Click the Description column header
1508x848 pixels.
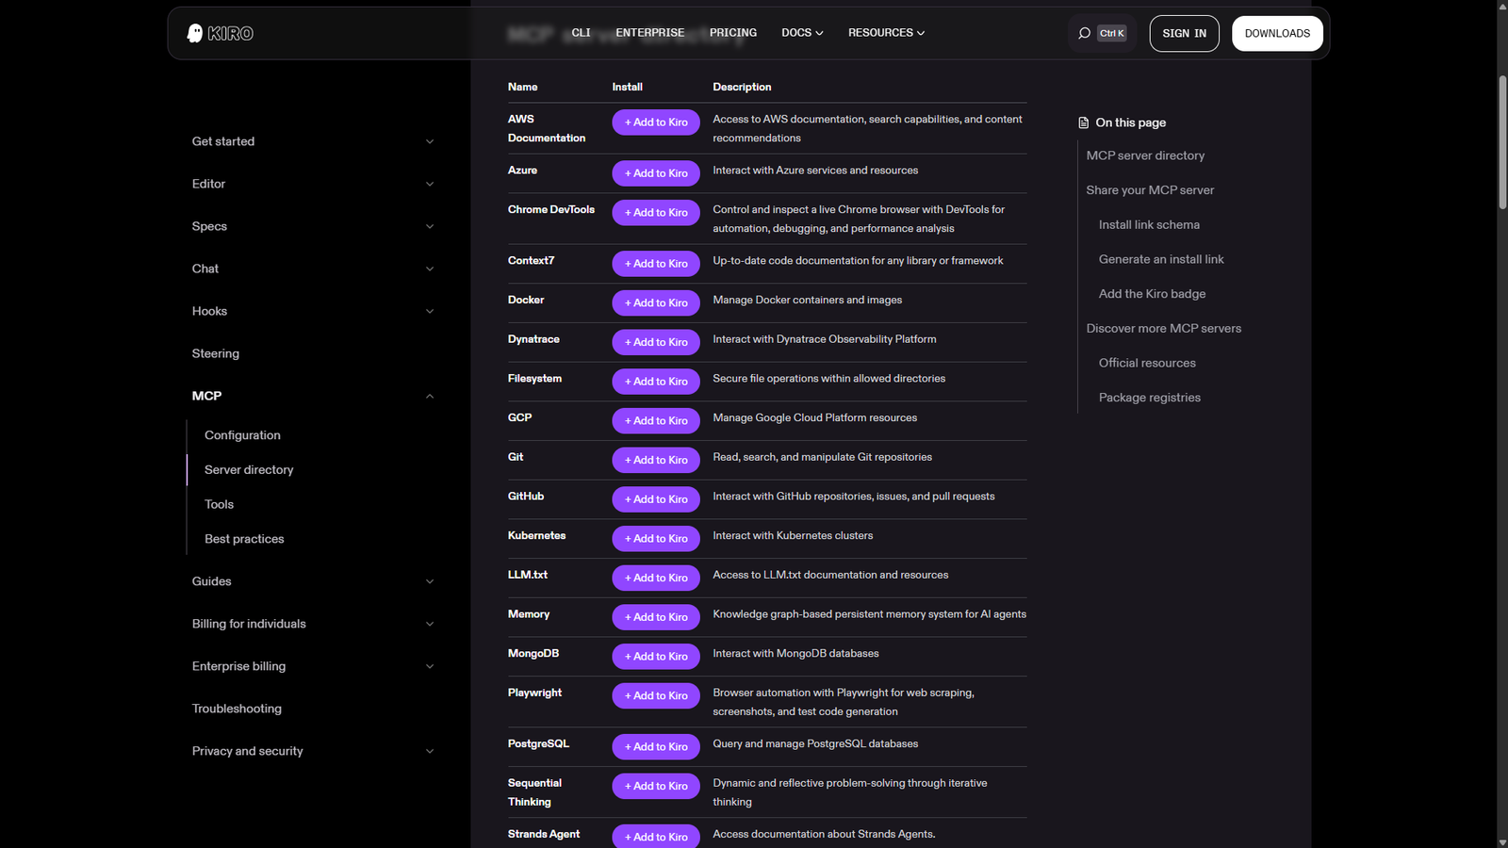(x=742, y=87)
